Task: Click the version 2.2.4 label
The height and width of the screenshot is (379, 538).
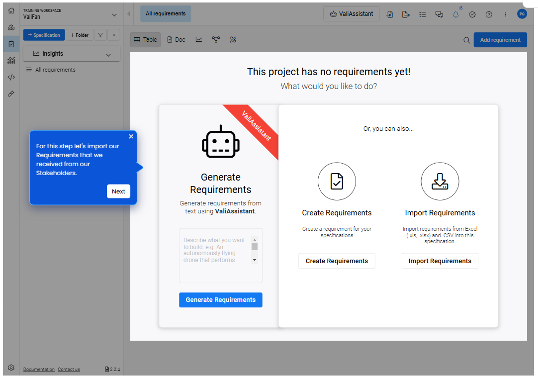Action: click(x=112, y=370)
